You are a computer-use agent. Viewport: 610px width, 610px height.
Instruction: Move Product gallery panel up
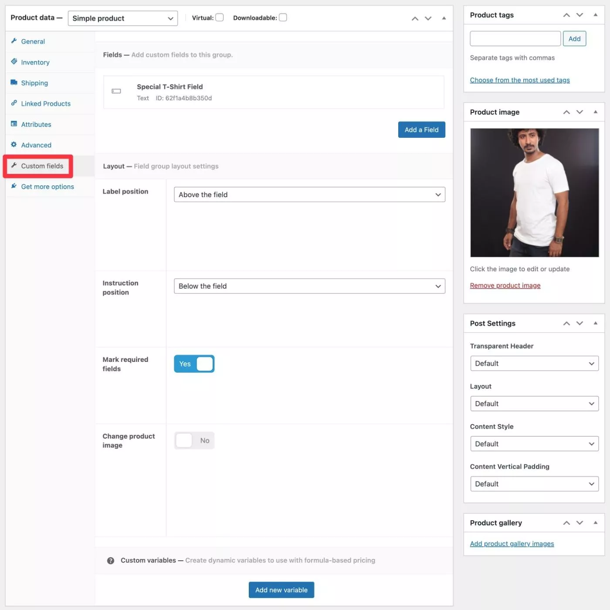566,523
